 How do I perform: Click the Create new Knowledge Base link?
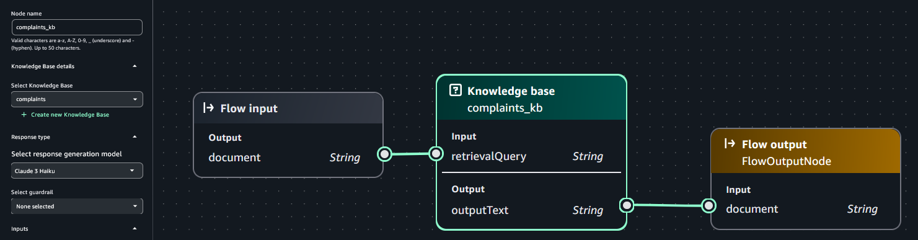(70, 115)
